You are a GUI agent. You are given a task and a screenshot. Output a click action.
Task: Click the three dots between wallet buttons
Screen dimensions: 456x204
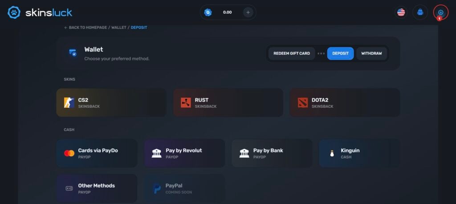[x=321, y=53]
